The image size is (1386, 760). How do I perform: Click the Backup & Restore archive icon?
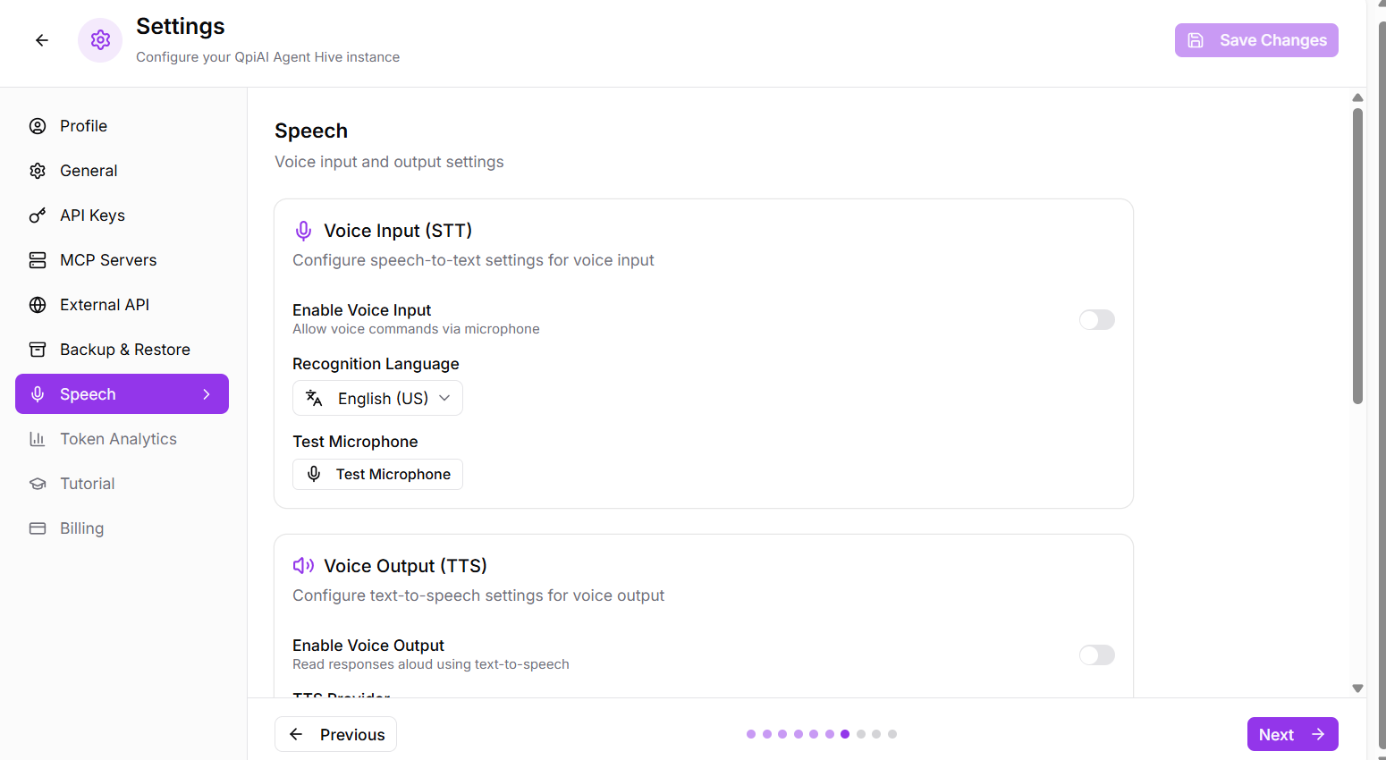[38, 350]
